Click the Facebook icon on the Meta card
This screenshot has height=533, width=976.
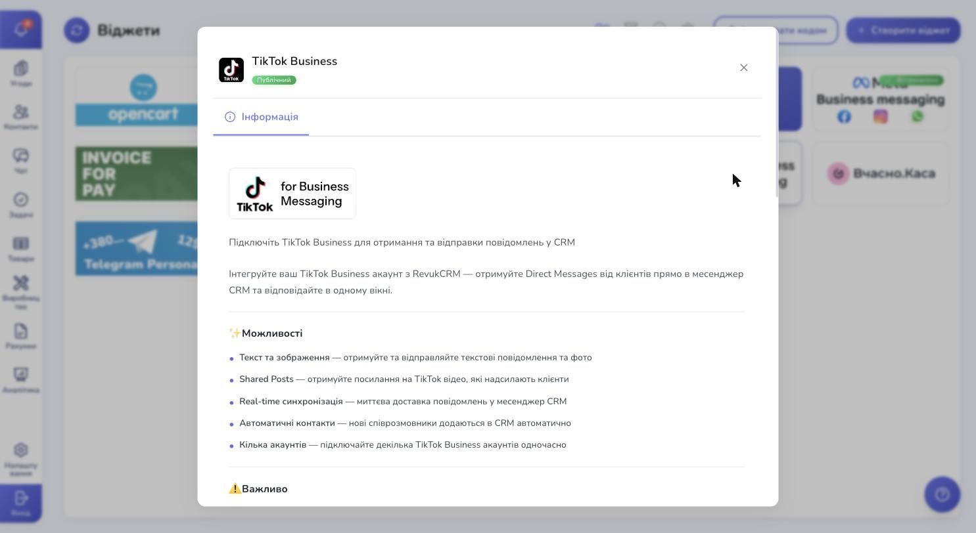[844, 116]
